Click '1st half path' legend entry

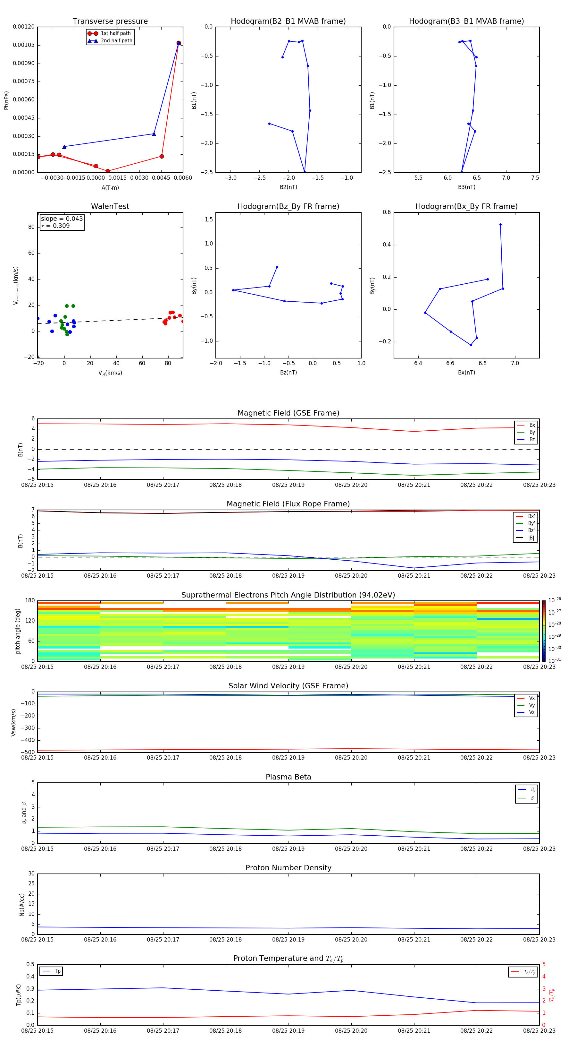[110, 33]
